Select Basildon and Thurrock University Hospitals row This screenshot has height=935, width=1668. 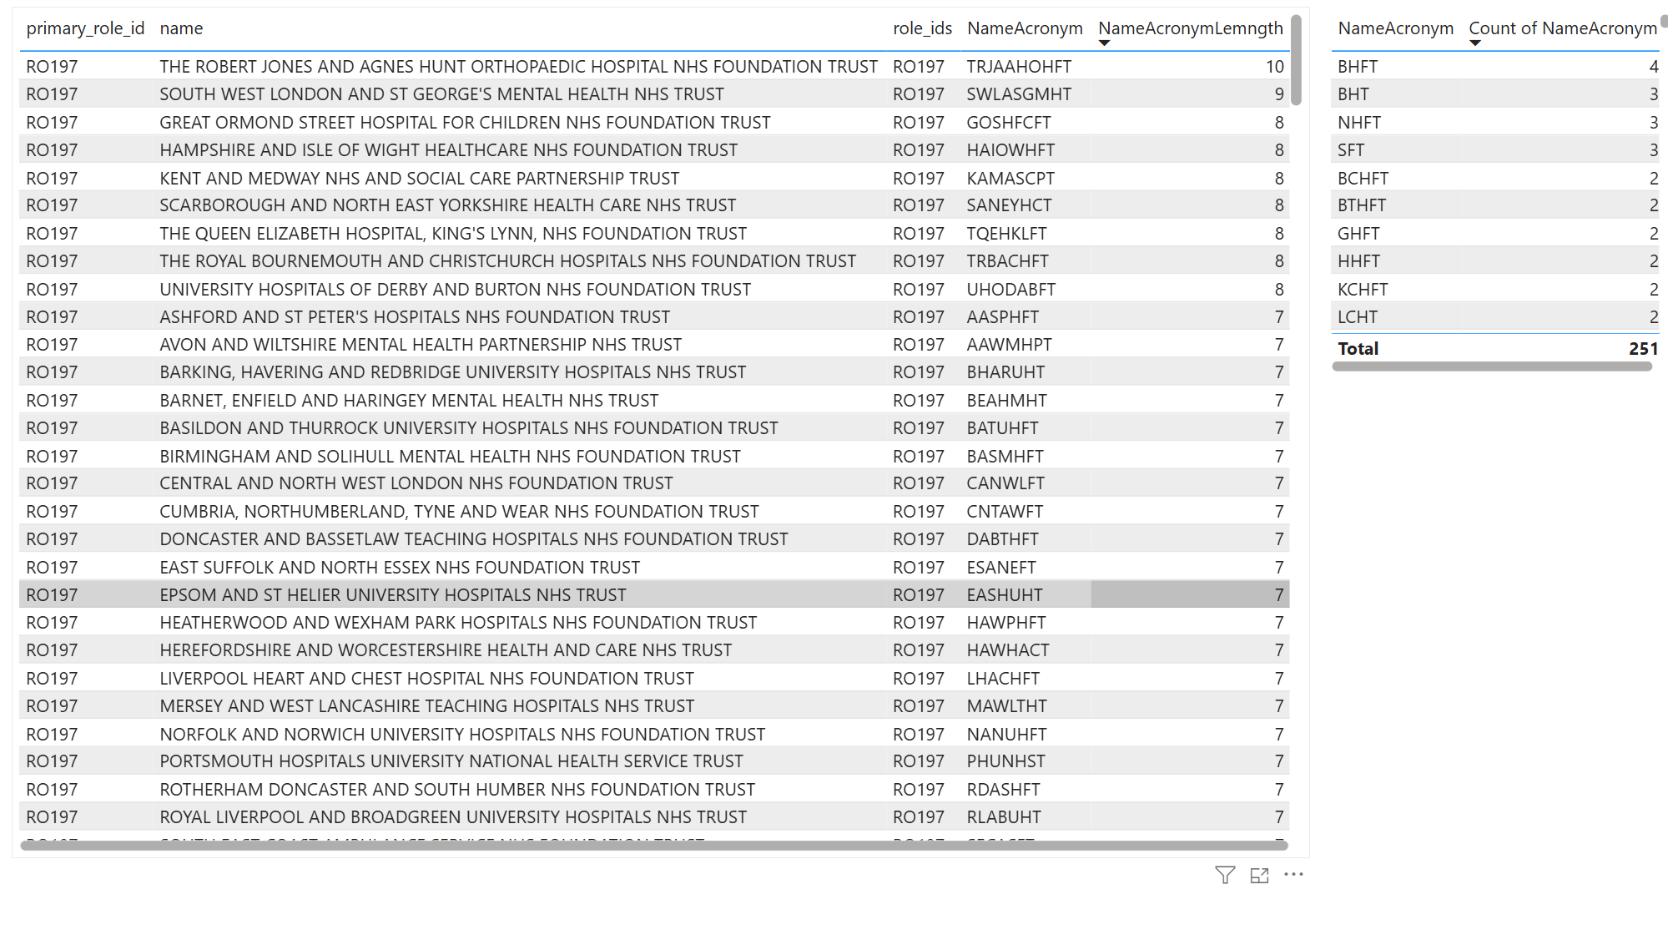coord(654,428)
